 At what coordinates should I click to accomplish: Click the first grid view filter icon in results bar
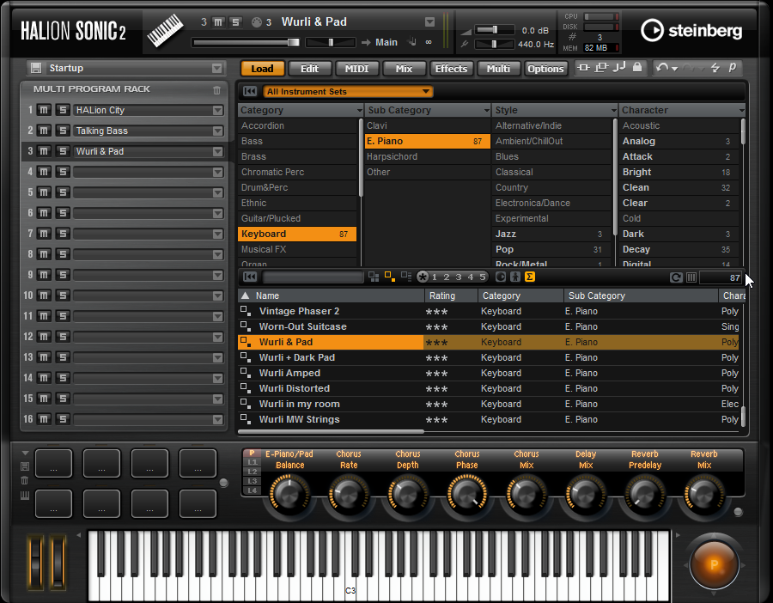pyautogui.click(x=374, y=277)
